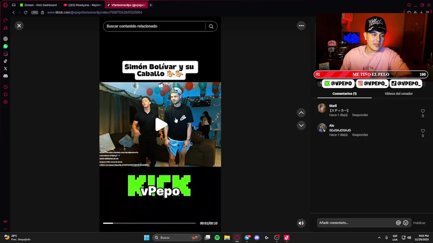The height and width of the screenshot is (243, 433).
Task: Open WhatsApp from Opera sidebar
Action: 5,46
